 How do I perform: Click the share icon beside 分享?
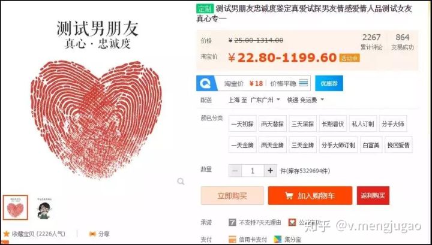(92, 234)
